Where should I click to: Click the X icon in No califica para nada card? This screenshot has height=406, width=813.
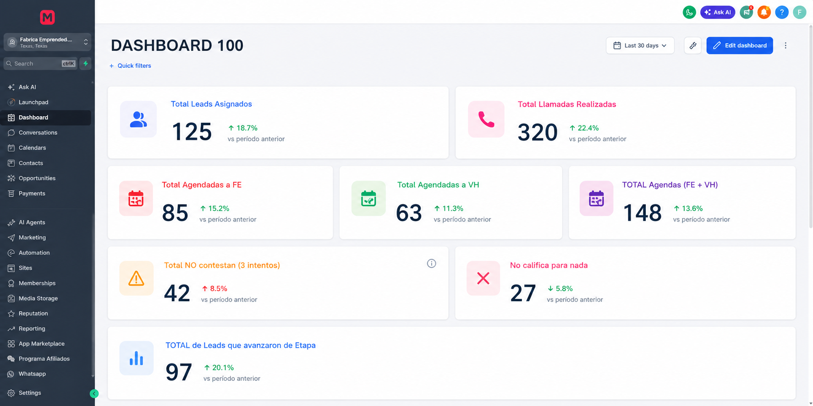483,278
